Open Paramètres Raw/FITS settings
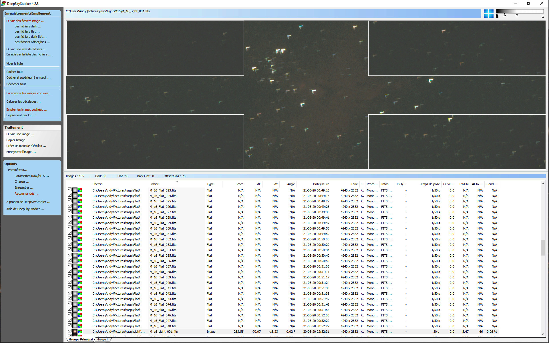This screenshot has width=549, height=343. click(32, 176)
